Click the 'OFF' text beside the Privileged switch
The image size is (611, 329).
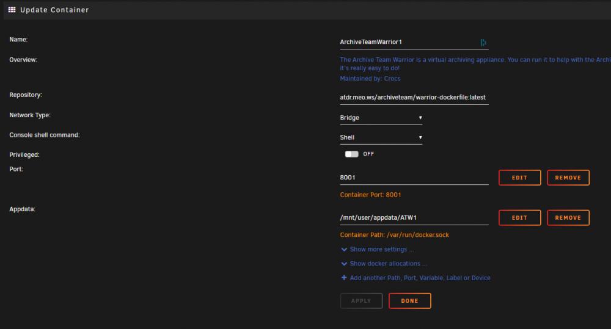tap(368, 154)
